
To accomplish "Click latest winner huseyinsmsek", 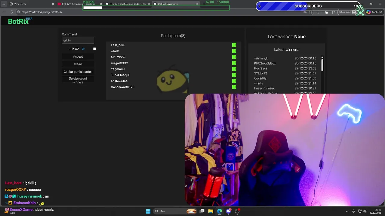I will pyautogui.click(x=264, y=88).
